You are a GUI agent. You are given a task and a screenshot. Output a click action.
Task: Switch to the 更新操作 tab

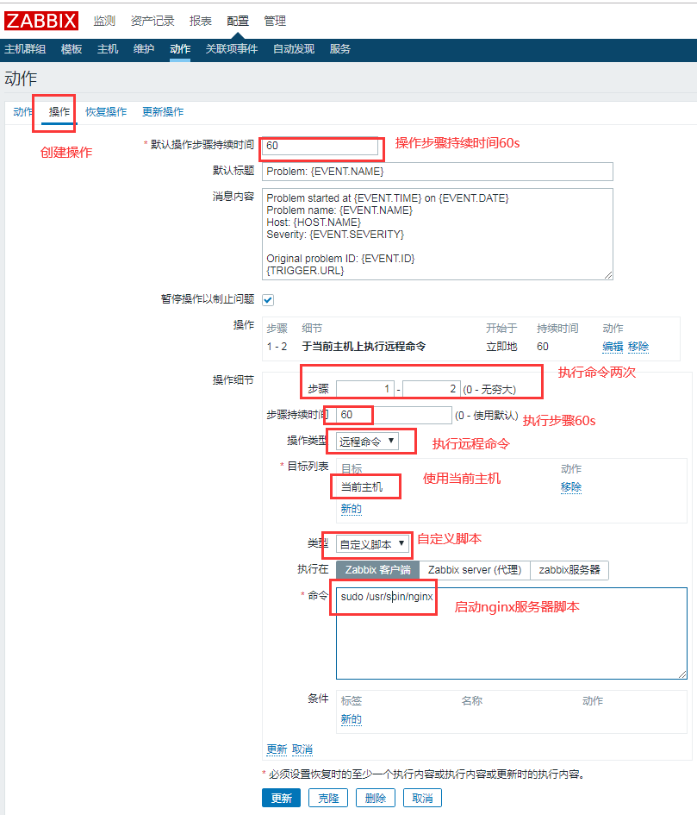tap(163, 112)
